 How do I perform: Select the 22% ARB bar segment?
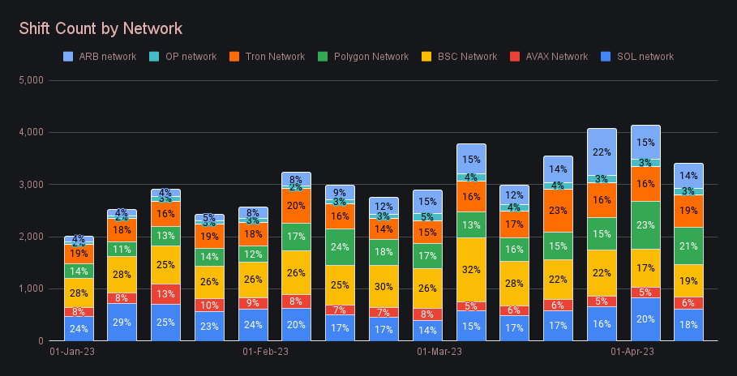click(602, 152)
